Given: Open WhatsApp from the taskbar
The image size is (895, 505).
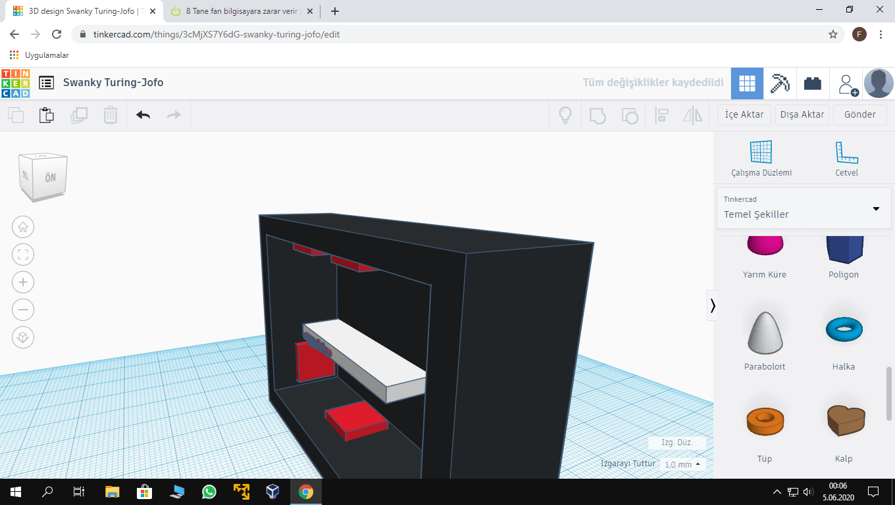Looking at the screenshot, I should (x=209, y=491).
